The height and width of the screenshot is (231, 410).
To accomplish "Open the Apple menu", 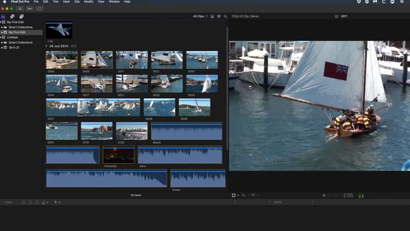I will click(4, 1).
